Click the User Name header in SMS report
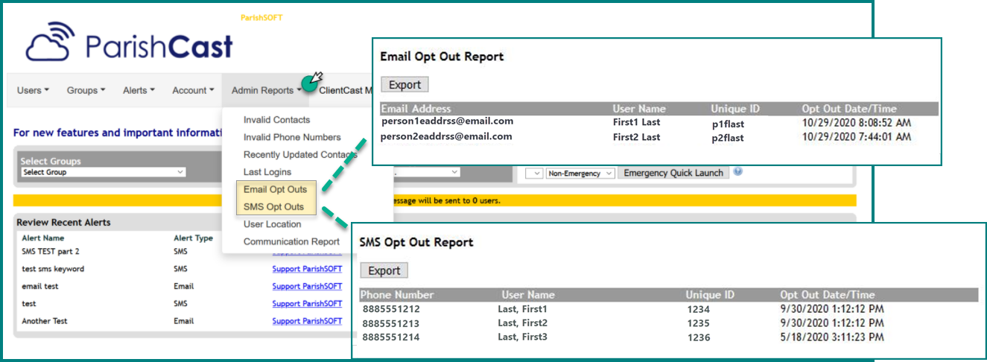This screenshot has height=362, width=987. pos(528,295)
